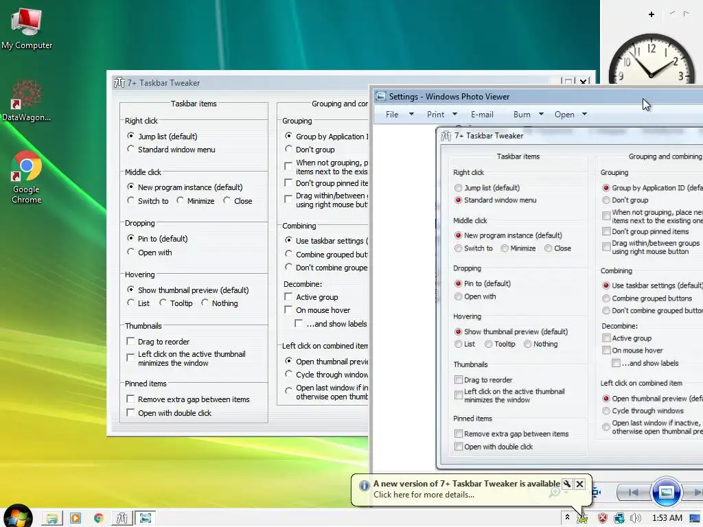The height and width of the screenshot is (527, 703).
Task: Open the Windows Start orb
Action: coord(18,517)
